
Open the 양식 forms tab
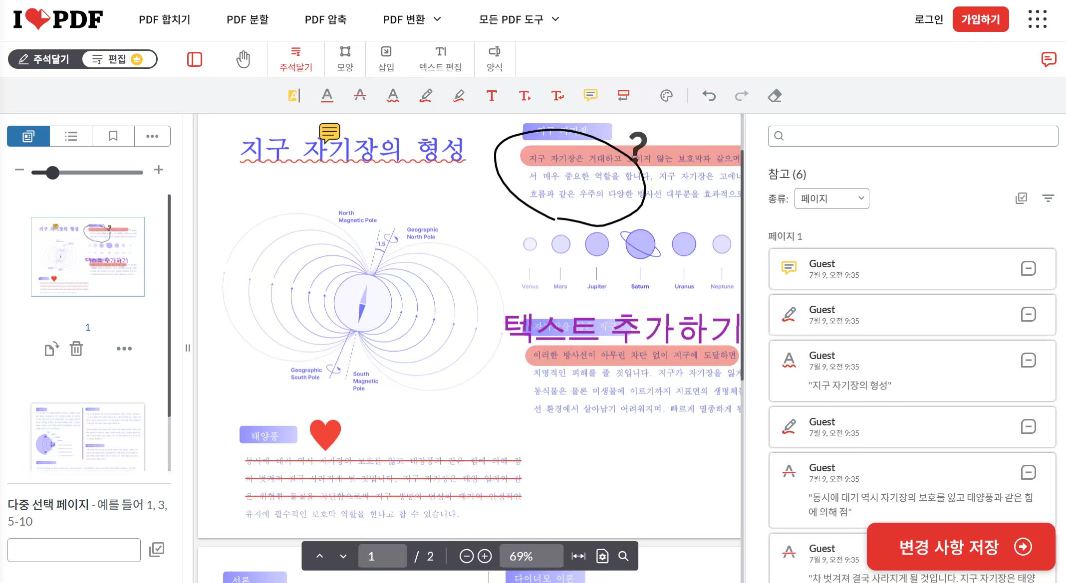495,59
